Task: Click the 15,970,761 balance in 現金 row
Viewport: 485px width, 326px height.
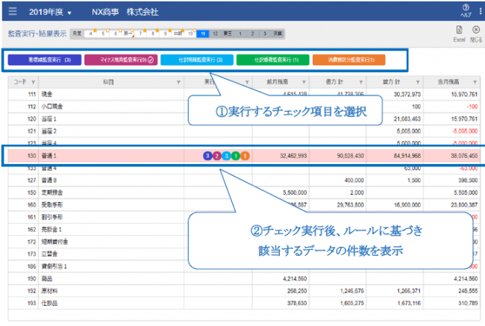Action: coord(464,94)
